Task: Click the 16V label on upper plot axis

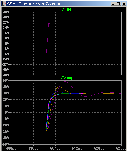Action: 6,33
